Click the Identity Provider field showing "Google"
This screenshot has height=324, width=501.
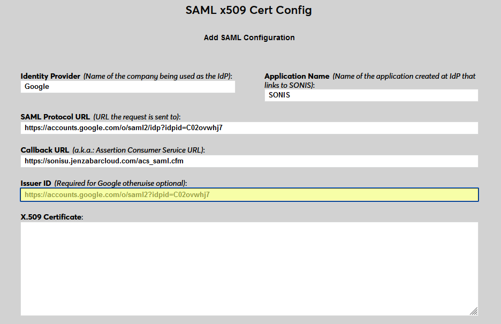point(127,86)
